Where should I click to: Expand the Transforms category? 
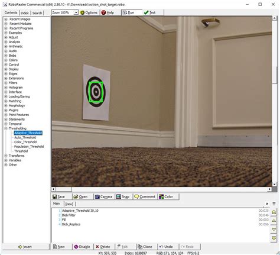point(6,156)
